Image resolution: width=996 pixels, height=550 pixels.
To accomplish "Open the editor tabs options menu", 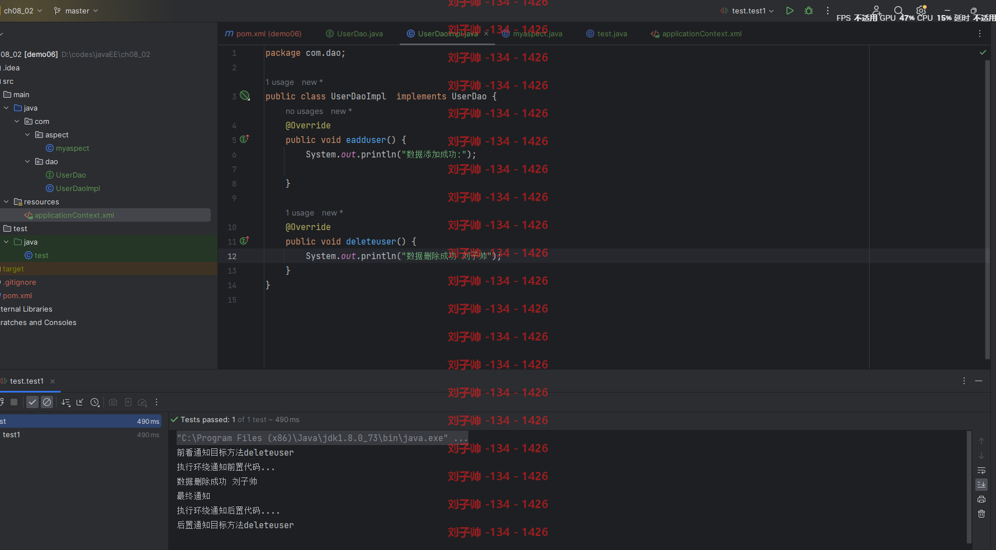I will (980, 34).
